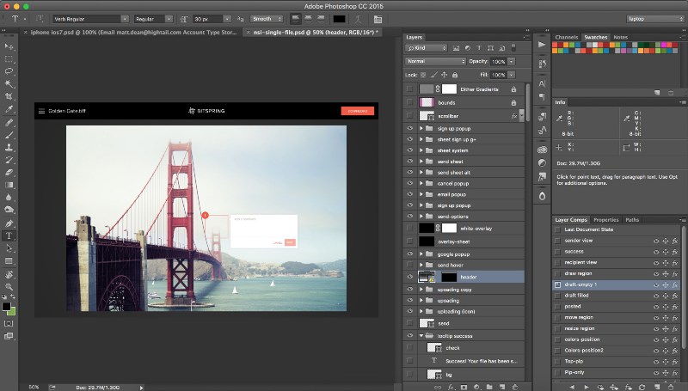The height and width of the screenshot is (391, 688).
Task: Collapse the tooltip success layer group
Action: 421,336
